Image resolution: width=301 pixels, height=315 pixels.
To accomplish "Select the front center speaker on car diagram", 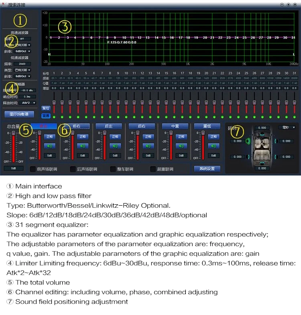I will [x=262, y=133].
